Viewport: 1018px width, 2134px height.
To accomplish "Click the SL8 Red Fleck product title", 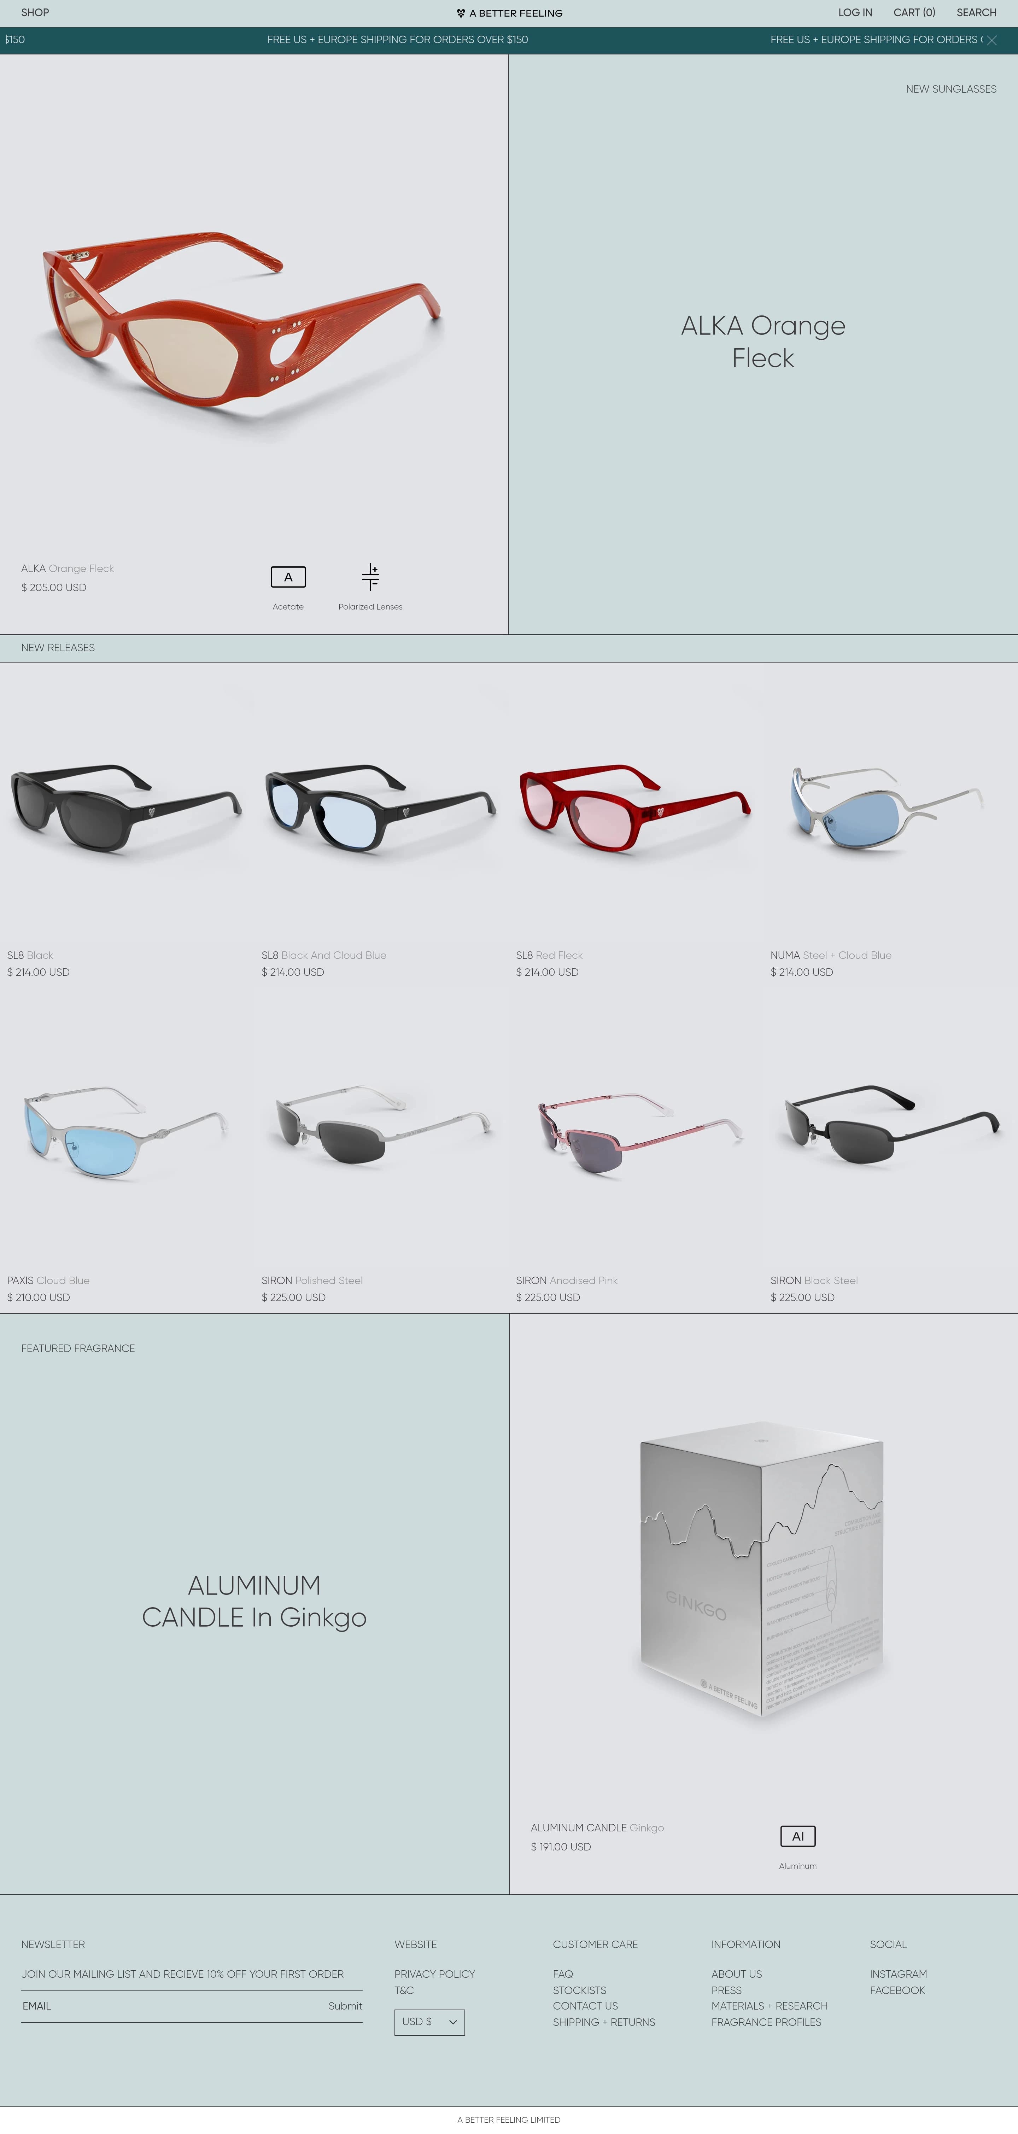I will (x=549, y=955).
